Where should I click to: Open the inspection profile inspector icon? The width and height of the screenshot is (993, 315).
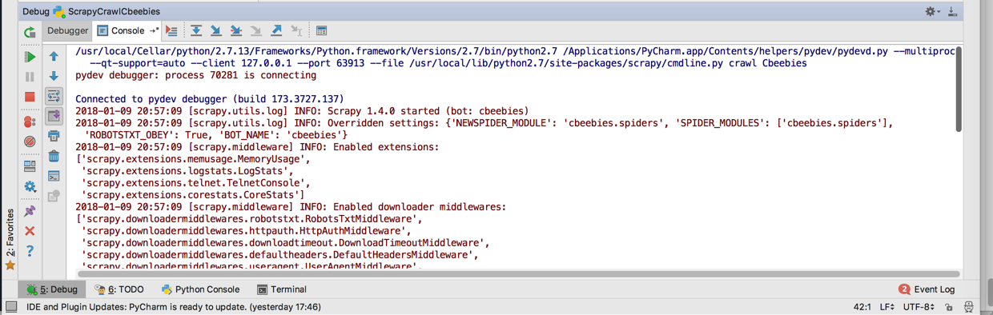pos(969,307)
